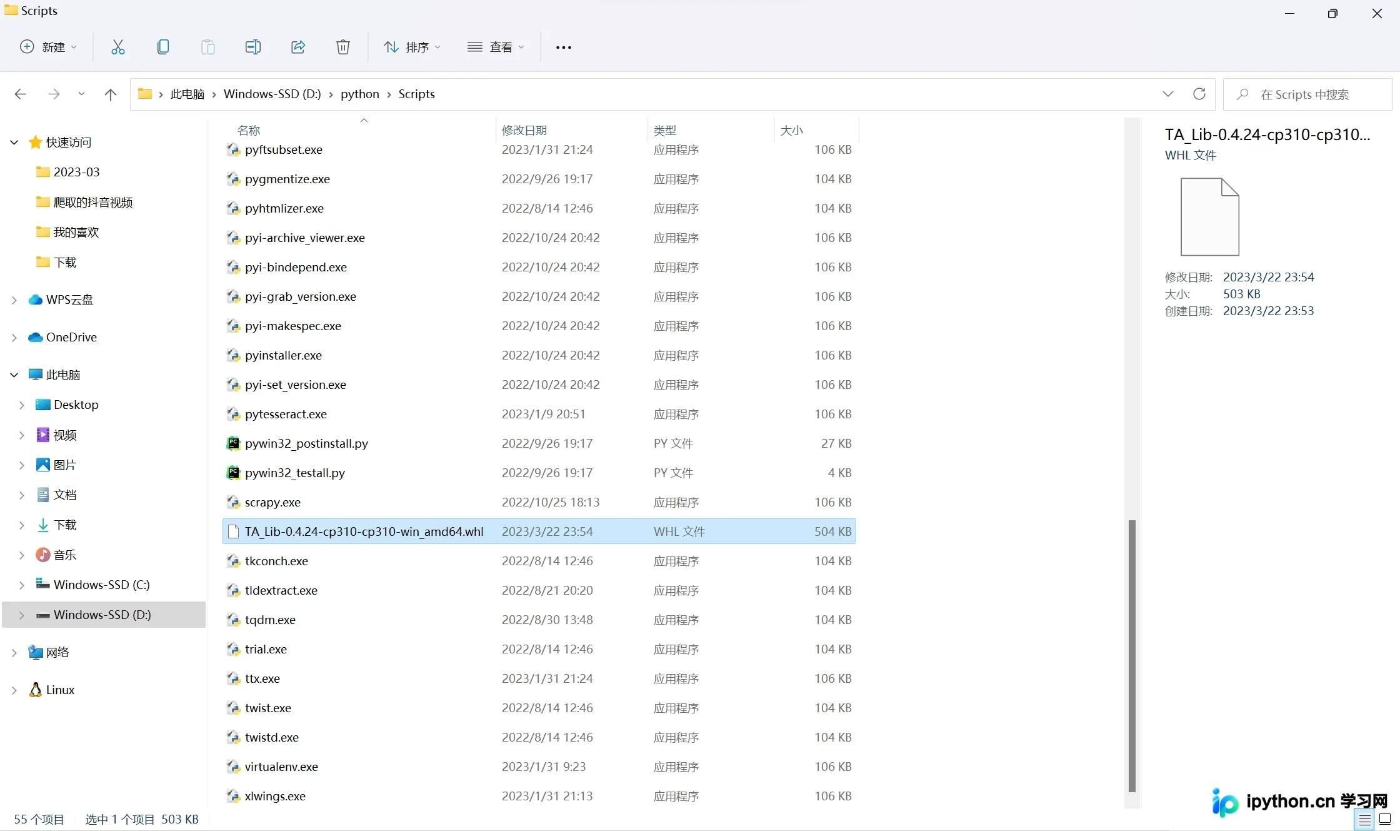The height and width of the screenshot is (831, 1400).
Task: Expand the Desktop tree node
Action: point(22,405)
